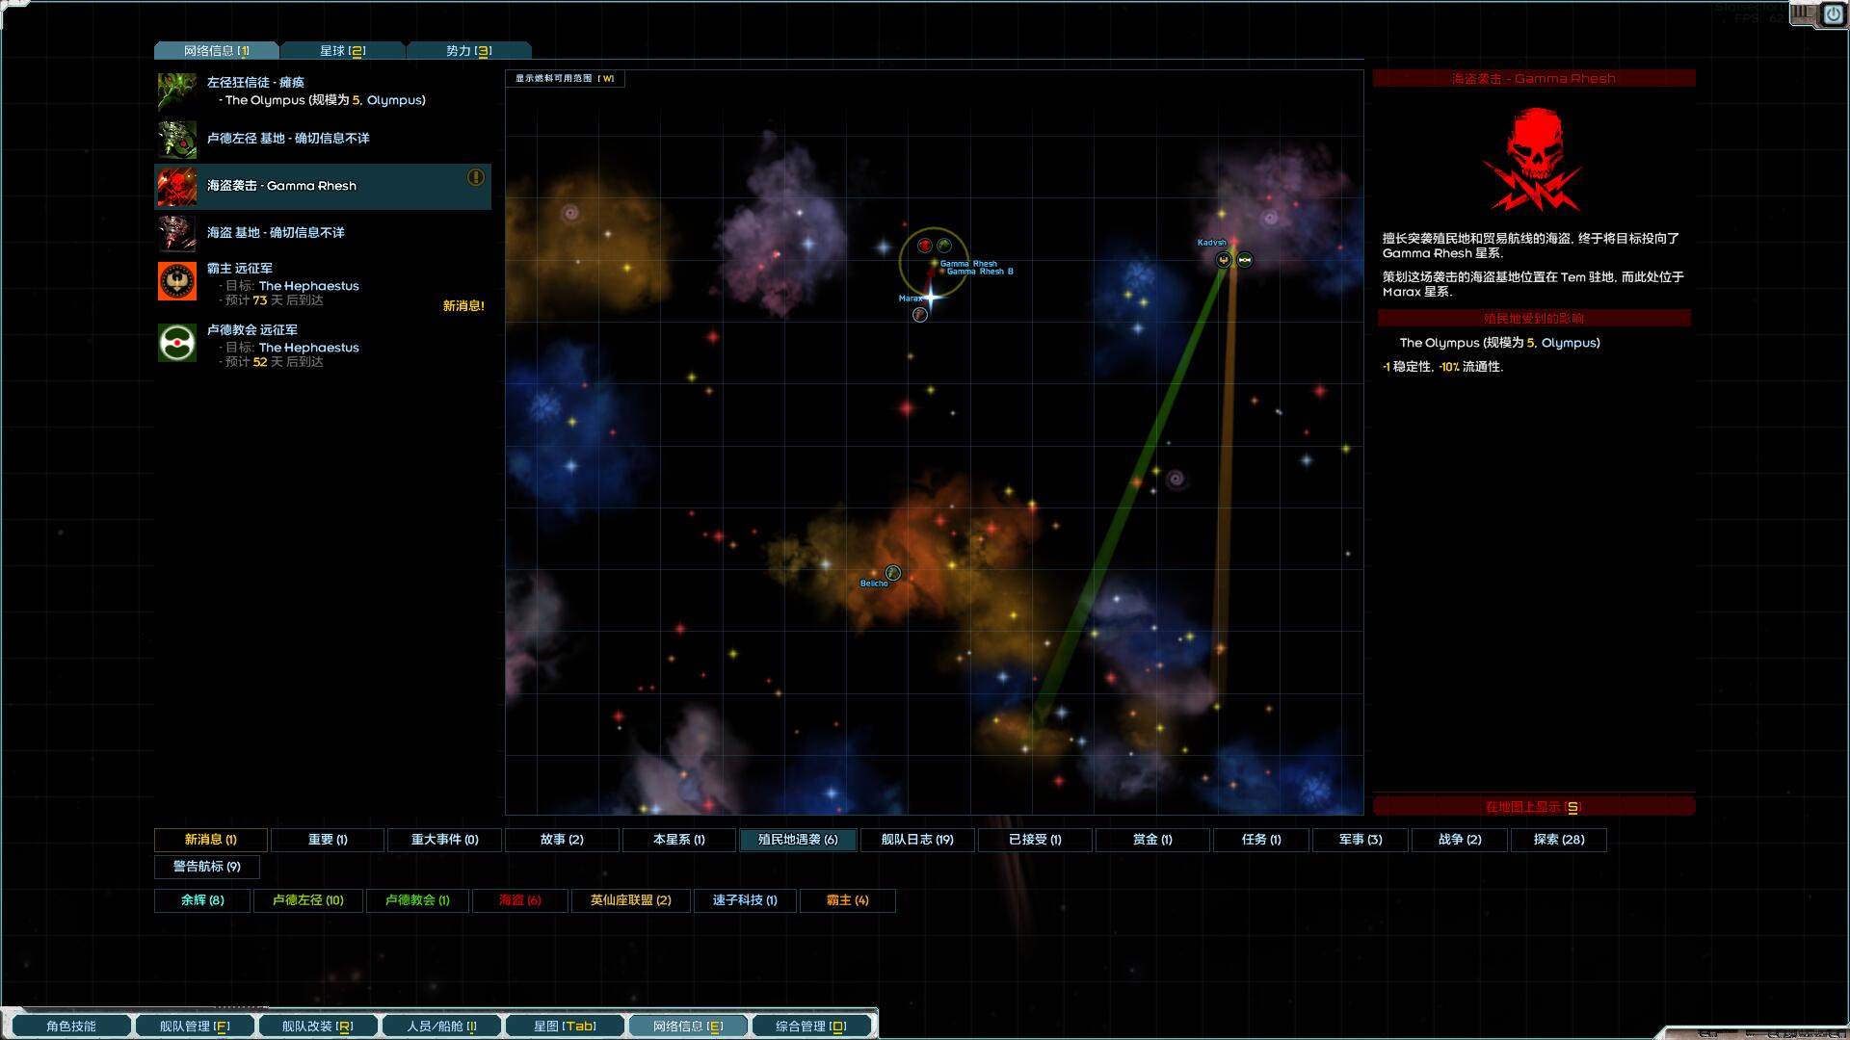
Task: Click the Kadvsh star system on map
Action: coord(1232,243)
